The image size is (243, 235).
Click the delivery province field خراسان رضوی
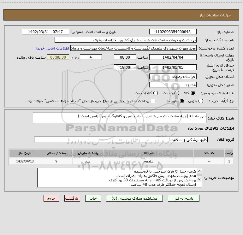[x=173, y=77]
